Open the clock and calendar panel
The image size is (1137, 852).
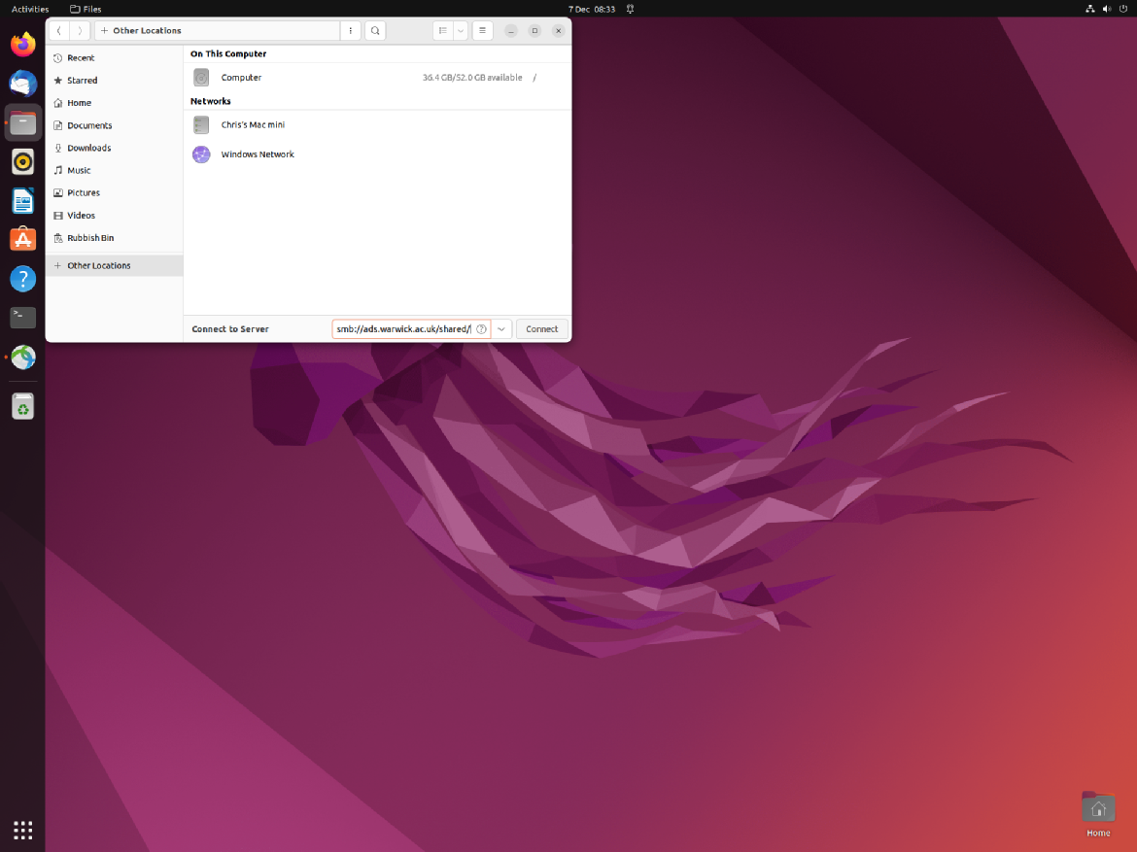[592, 9]
